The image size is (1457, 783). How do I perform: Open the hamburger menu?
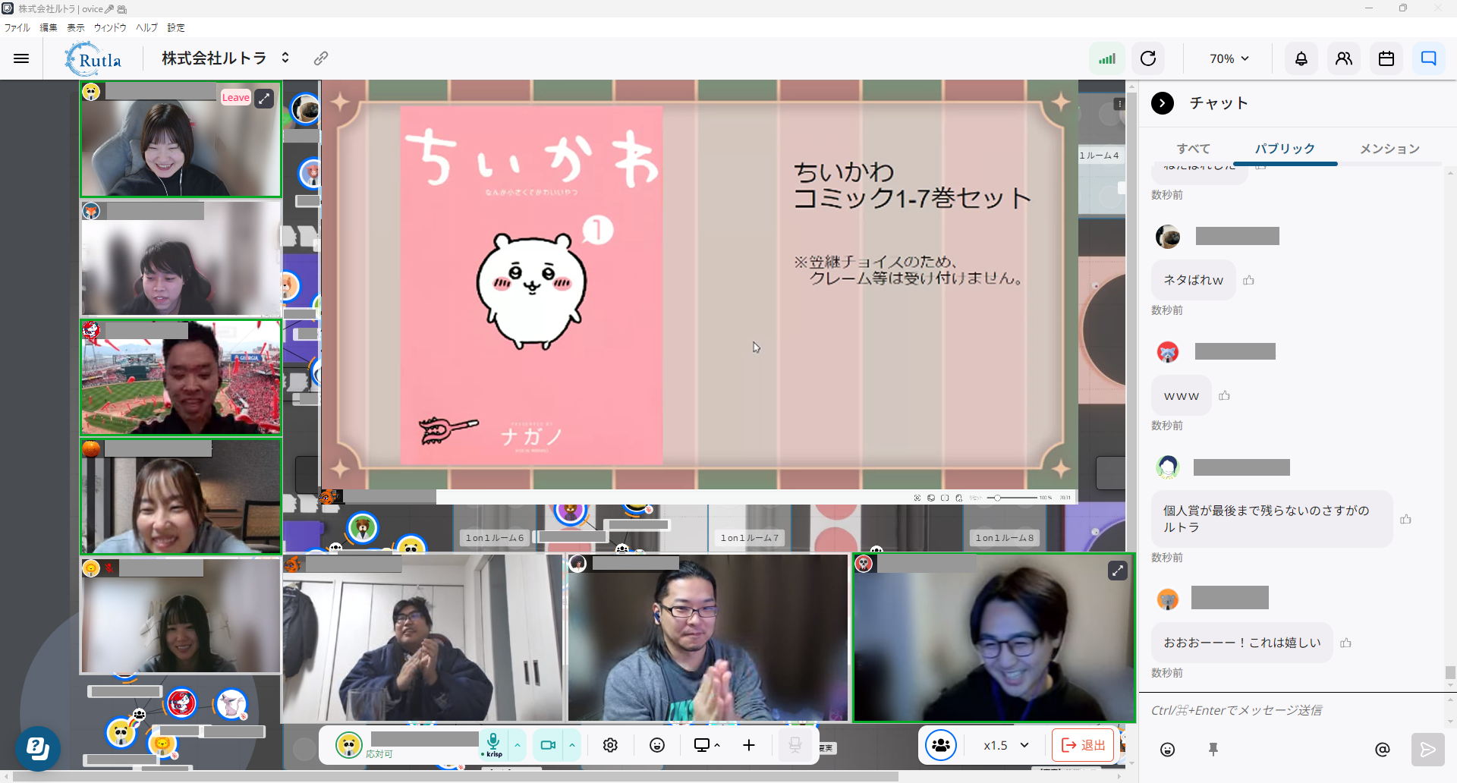pos(21,58)
